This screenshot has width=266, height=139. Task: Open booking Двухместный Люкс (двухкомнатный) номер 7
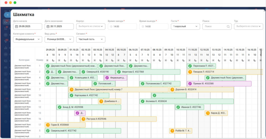tap(119, 90)
